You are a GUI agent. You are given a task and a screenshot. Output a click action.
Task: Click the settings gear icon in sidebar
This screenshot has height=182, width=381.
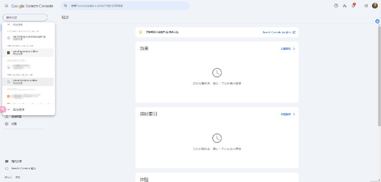click(7, 124)
